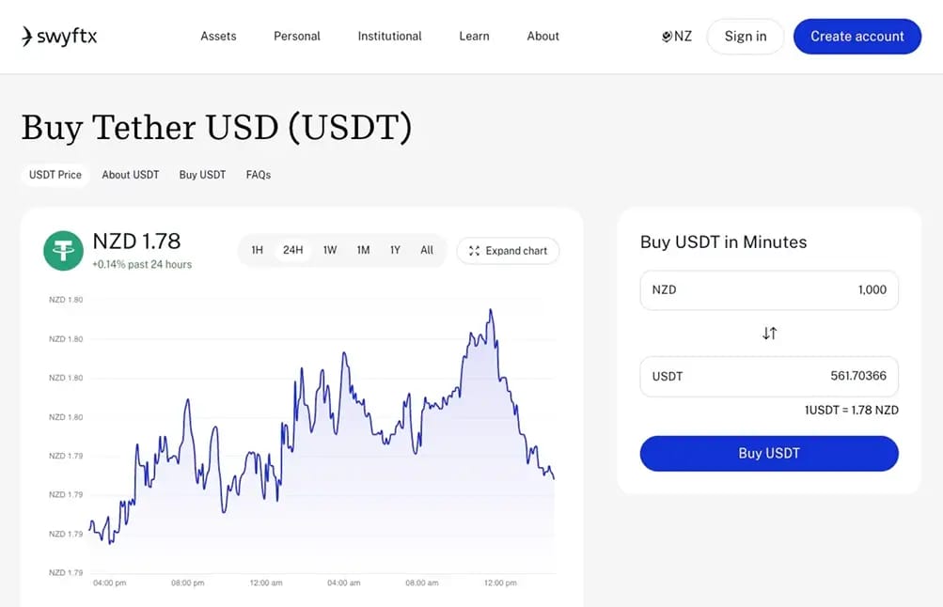943x607 pixels.
Task: Click the 12:00 pm chart axis label
Action: (500, 583)
